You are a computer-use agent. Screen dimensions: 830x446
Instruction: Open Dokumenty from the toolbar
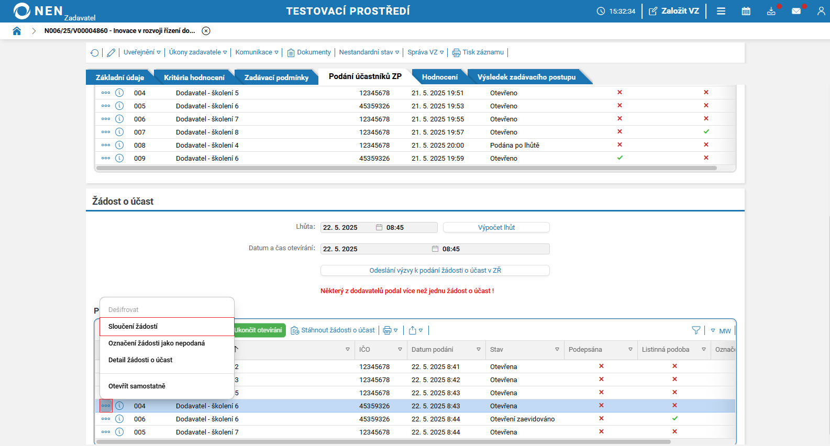[x=309, y=52]
